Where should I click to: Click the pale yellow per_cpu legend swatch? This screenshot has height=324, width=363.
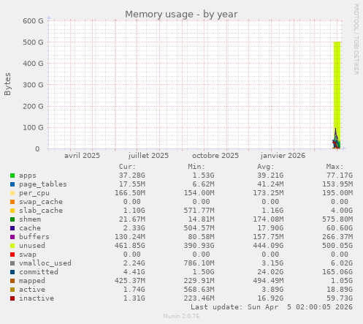(12, 193)
